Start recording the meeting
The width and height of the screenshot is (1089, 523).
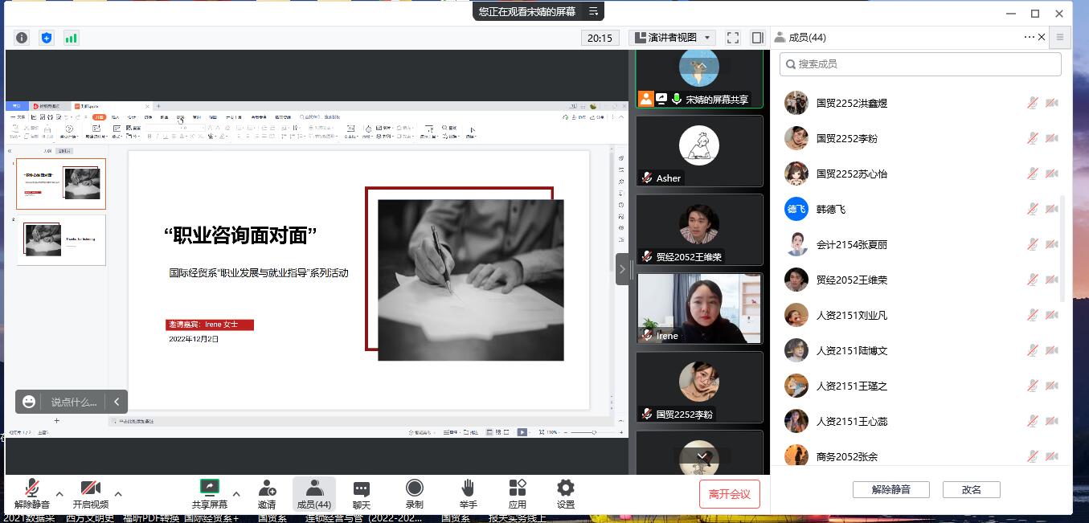click(x=414, y=494)
